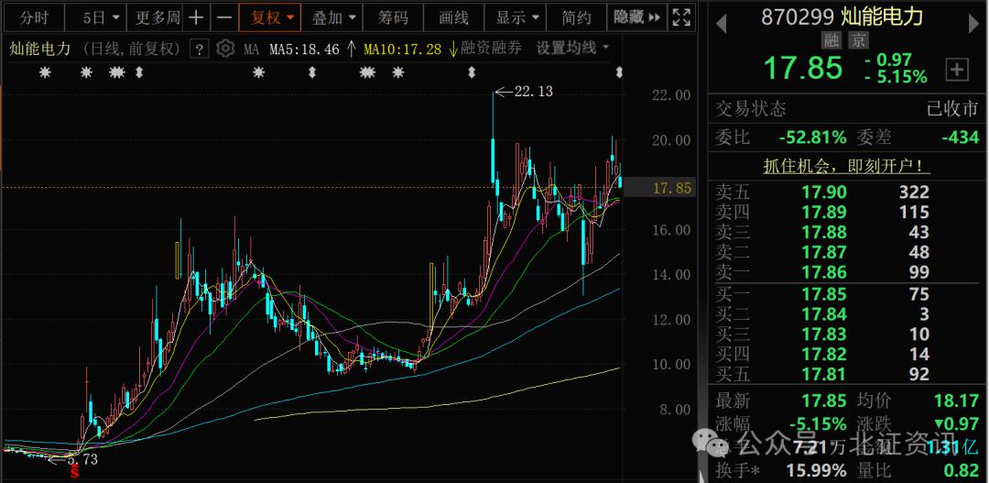
Task: Click the 买四 price 17.82 row
Action: [847, 355]
